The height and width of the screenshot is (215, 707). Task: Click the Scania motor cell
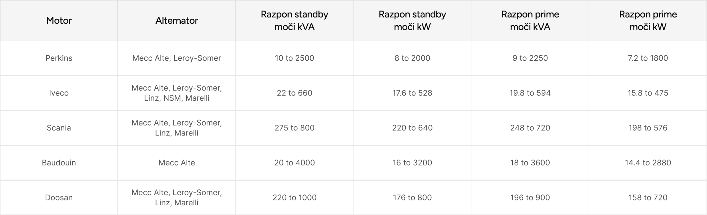(x=59, y=128)
